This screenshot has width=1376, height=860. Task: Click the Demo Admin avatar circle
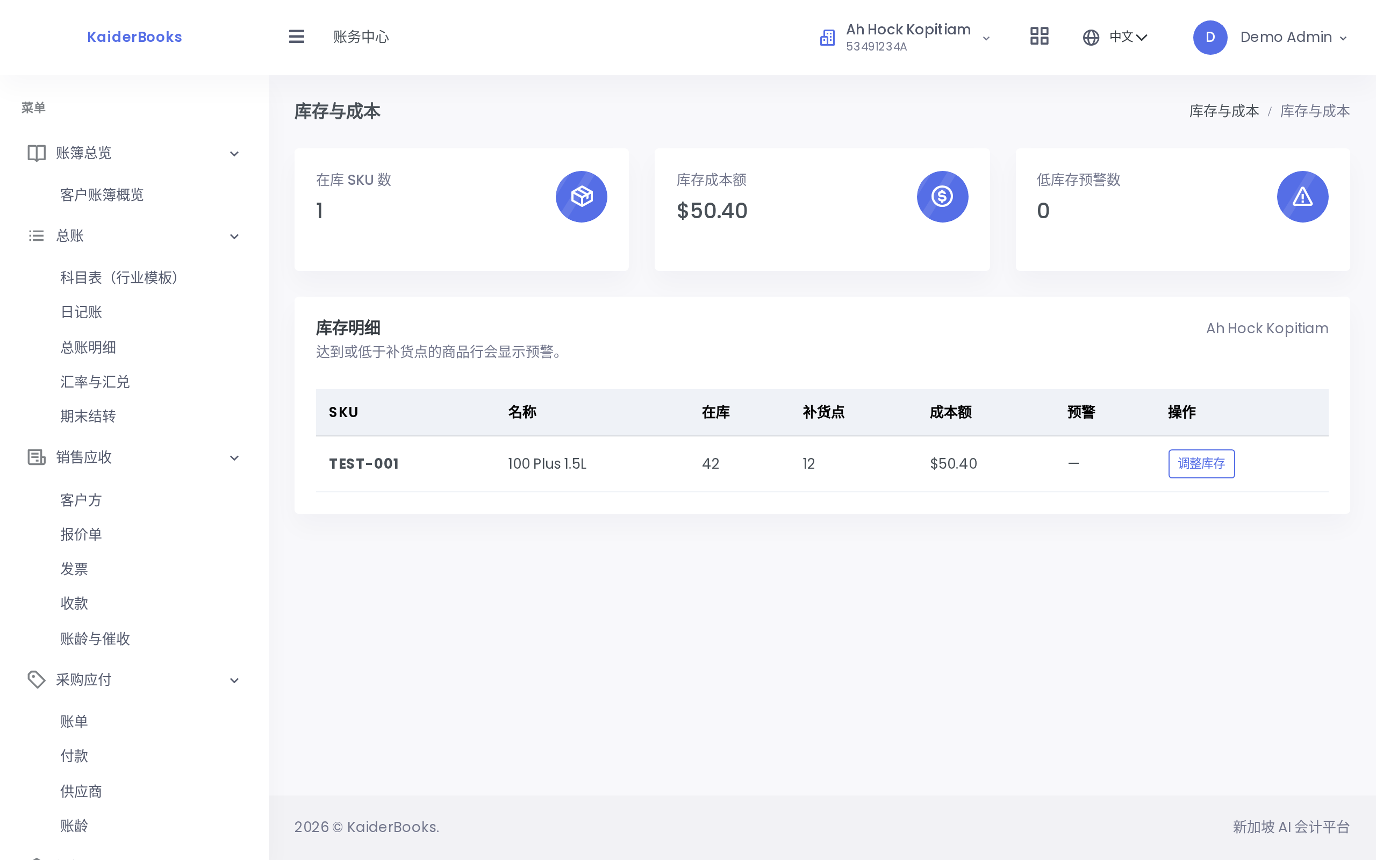(x=1210, y=38)
